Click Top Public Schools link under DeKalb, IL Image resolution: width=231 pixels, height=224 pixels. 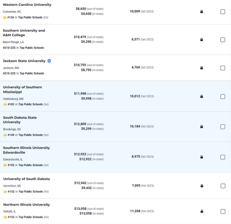(x=31, y=217)
